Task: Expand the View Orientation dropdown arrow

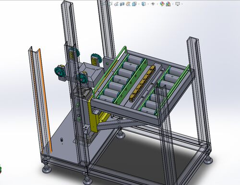Action: click(x=139, y=4)
